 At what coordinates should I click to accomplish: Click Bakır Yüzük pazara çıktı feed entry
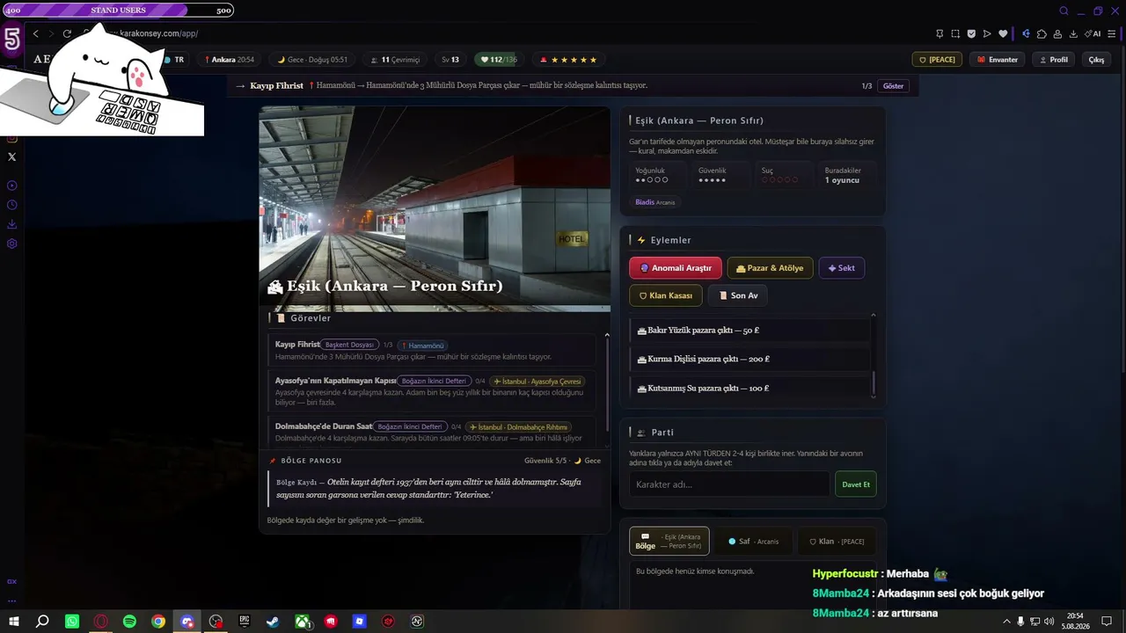pos(749,331)
